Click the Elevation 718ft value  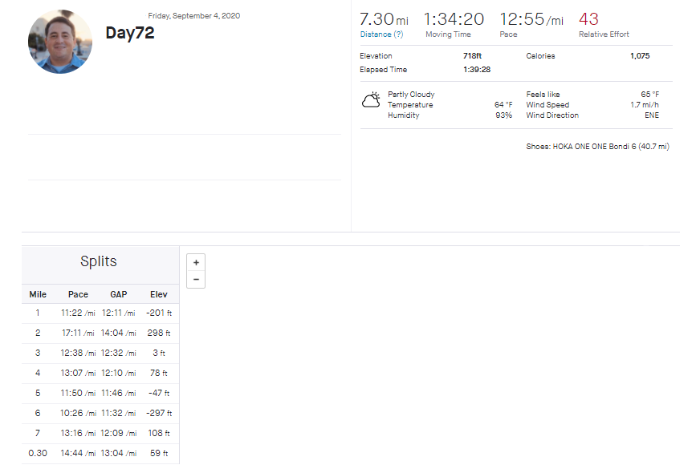tap(472, 56)
